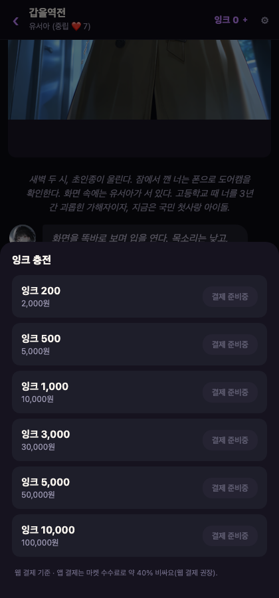This screenshot has height=598, width=279.
Task: Click 결제 준비중 for 잉크 5,000
Action: coord(231,488)
